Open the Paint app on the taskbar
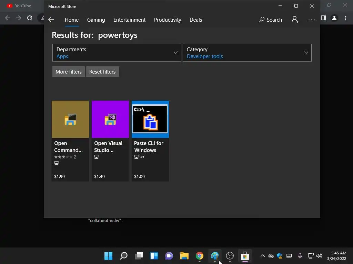Viewport: 353px width, 264px height. click(x=214, y=256)
